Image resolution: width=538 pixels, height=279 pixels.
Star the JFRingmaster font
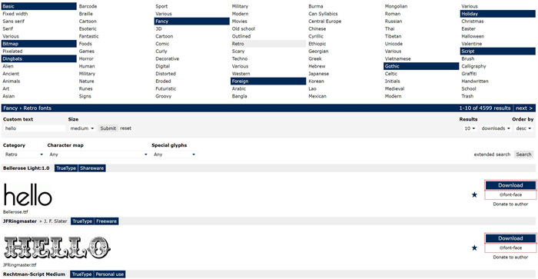point(474,247)
